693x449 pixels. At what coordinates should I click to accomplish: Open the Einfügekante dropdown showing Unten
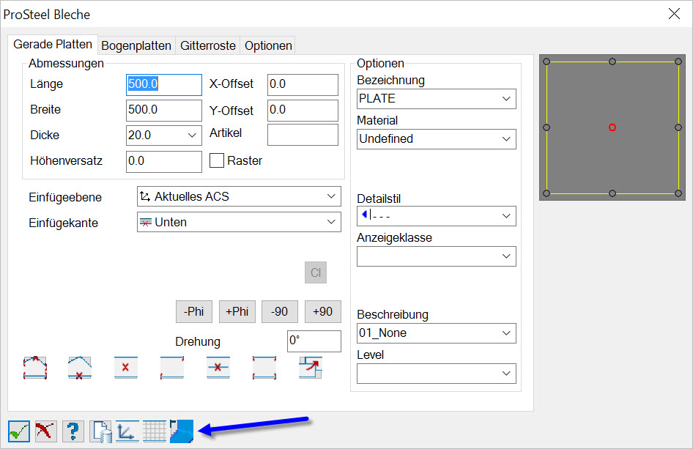(x=239, y=222)
